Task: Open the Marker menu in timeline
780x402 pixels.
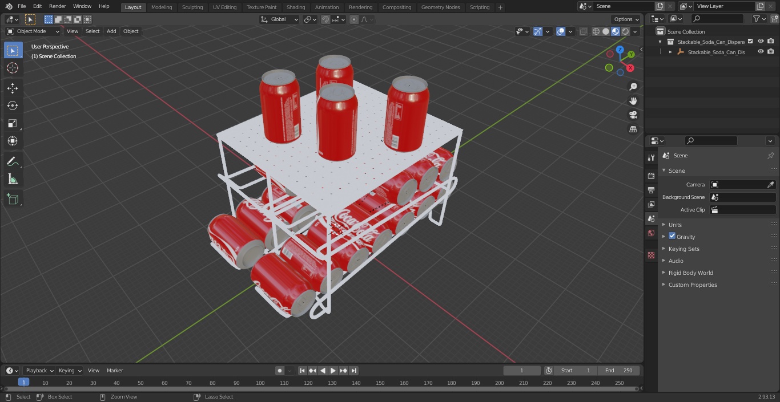Action: coord(115,371)
